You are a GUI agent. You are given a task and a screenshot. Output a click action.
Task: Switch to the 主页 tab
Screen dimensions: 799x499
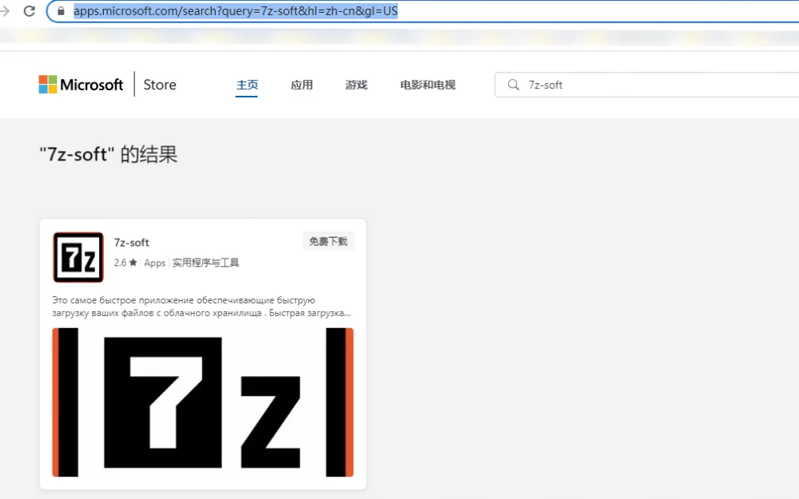pyautogui.click(x=247, y=85)
